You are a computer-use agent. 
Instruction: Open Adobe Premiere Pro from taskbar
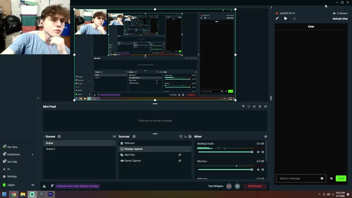50,194
